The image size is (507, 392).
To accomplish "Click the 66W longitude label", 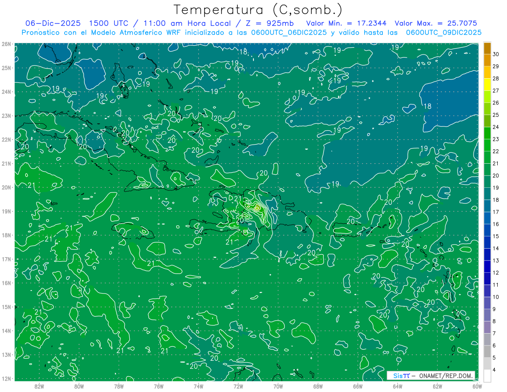I will coord(357,386).
